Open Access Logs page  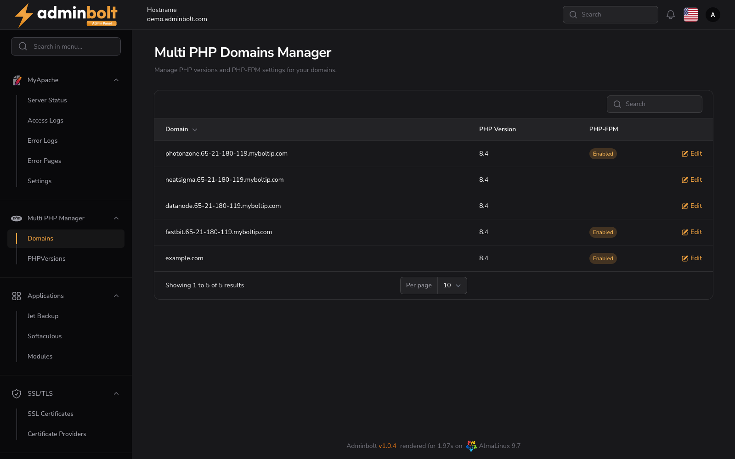45,120
